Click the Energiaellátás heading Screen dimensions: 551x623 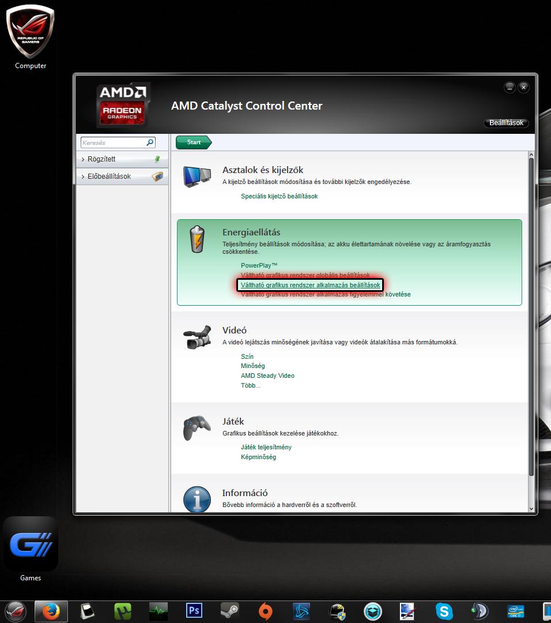251,232
